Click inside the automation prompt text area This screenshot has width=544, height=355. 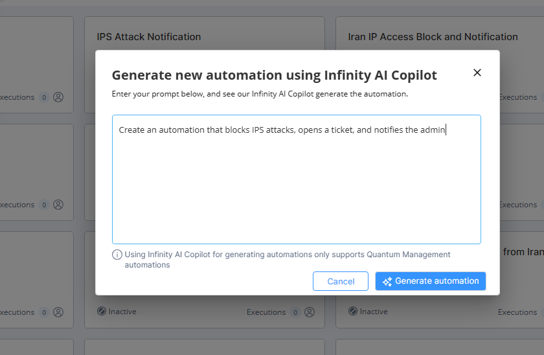297,179
